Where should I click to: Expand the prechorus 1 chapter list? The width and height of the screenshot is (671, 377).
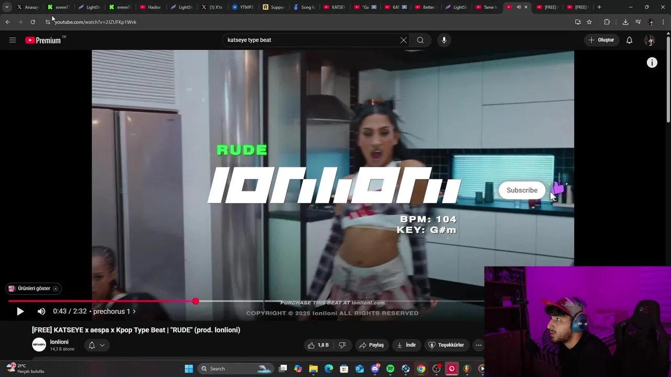tap(114, 312)
